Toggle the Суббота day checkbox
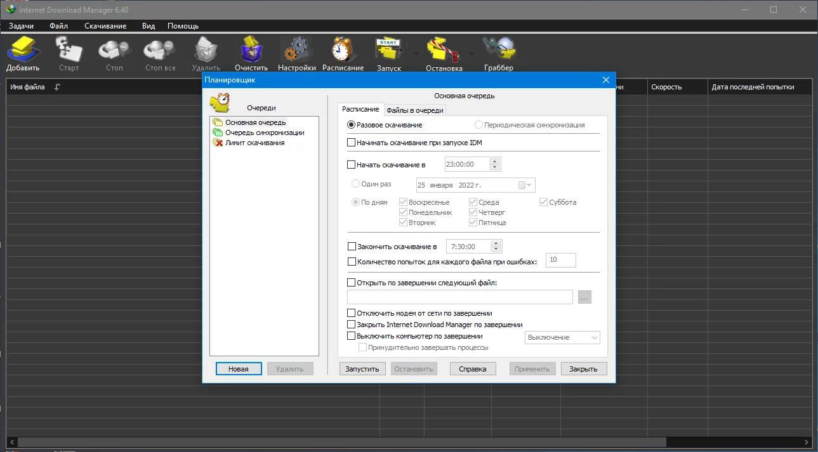818x452 pixels. click(x=544, y=202)
